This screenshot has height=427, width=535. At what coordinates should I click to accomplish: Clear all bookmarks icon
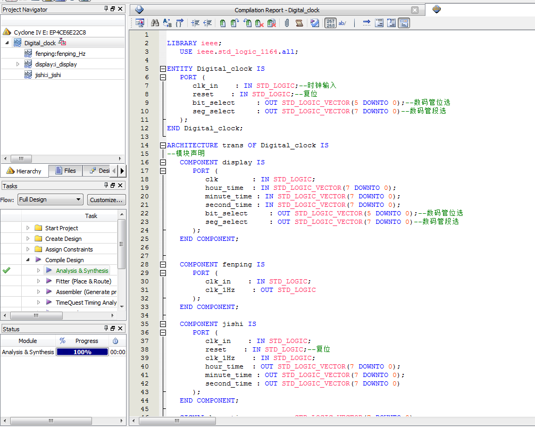coord(272,23)
